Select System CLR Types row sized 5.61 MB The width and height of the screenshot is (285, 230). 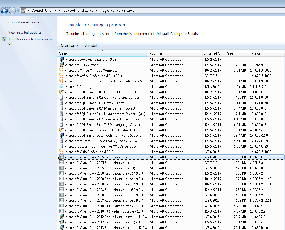click(171, 146)
